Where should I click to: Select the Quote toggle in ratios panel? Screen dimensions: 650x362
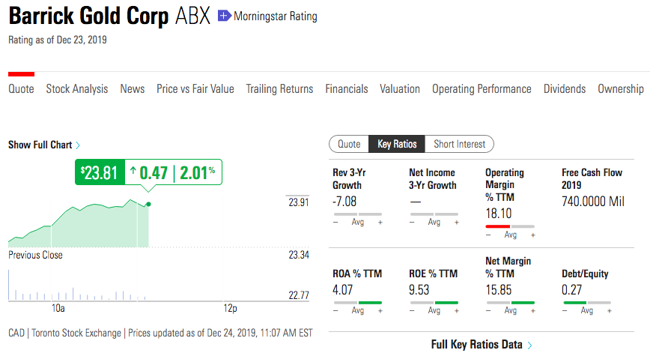tap(349, 144)
